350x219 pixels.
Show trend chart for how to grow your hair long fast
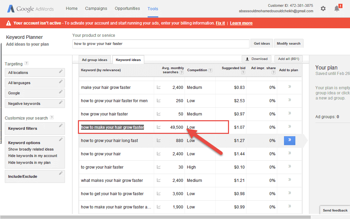[159, 141]
